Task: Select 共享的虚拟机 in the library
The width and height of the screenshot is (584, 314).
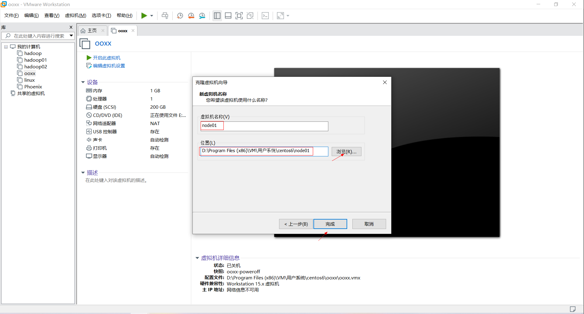Action: click(x=31, y=93)
